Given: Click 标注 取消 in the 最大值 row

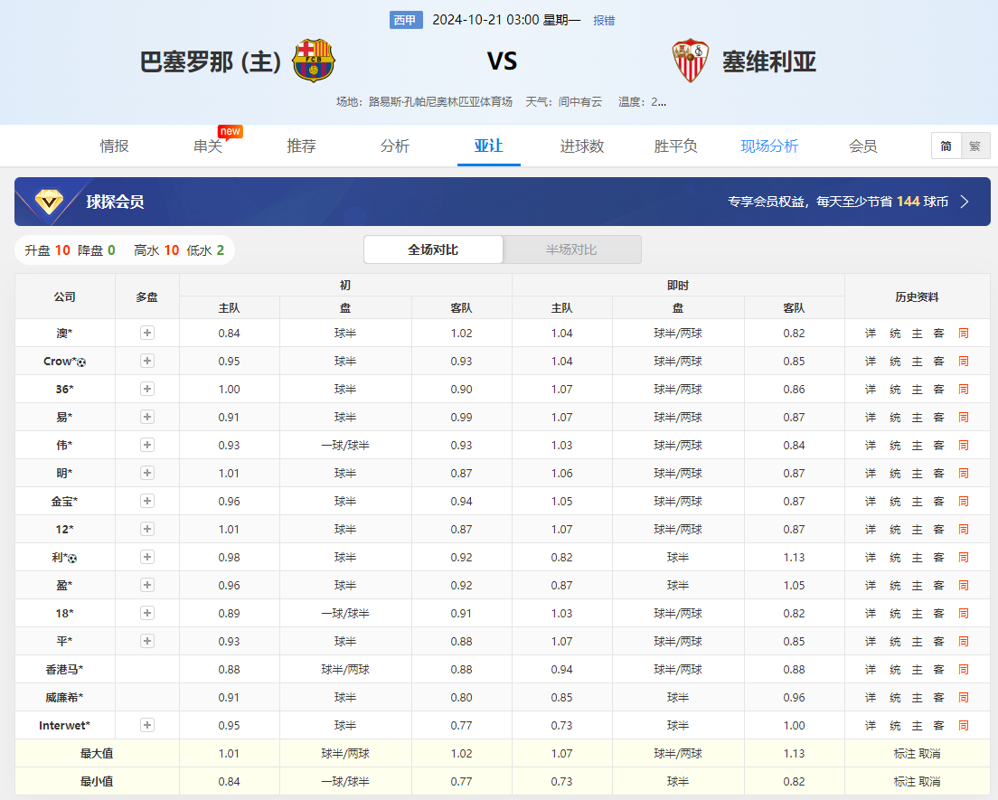Looking at the screenshot, I should click(917, 754).
